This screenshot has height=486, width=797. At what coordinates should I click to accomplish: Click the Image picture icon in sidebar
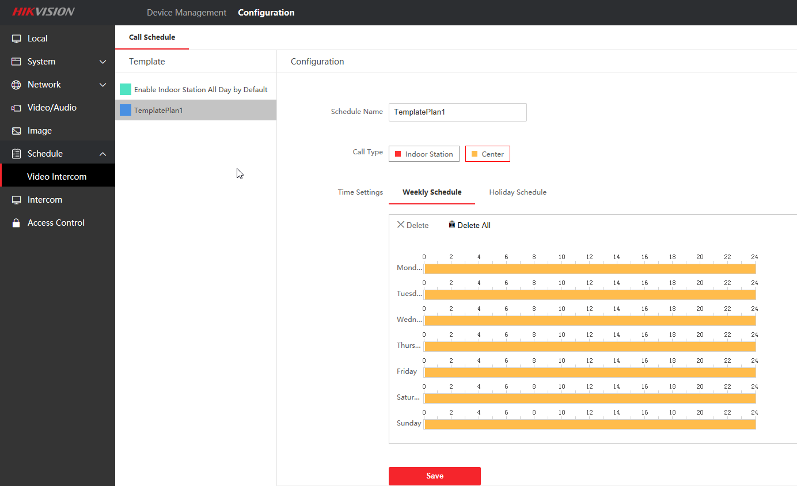tap(16, 131)
